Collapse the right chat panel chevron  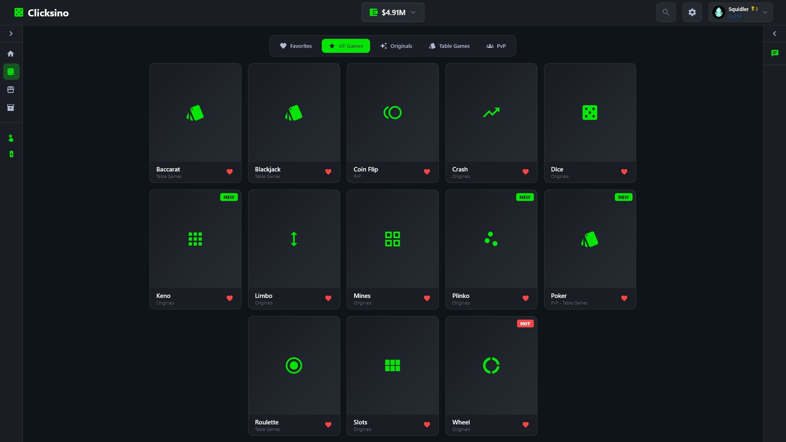775,34
